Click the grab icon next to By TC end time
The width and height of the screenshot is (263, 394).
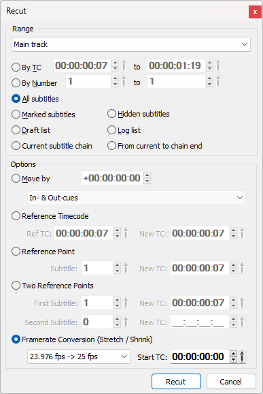218,65
